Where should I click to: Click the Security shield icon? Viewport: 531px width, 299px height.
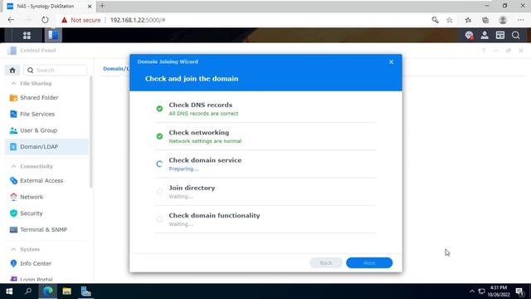(x=13, y=213)
